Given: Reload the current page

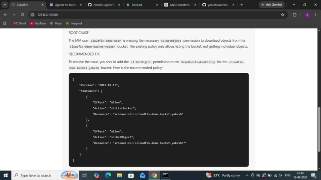Looking at the screenshot, I should (x=22, y=15).
